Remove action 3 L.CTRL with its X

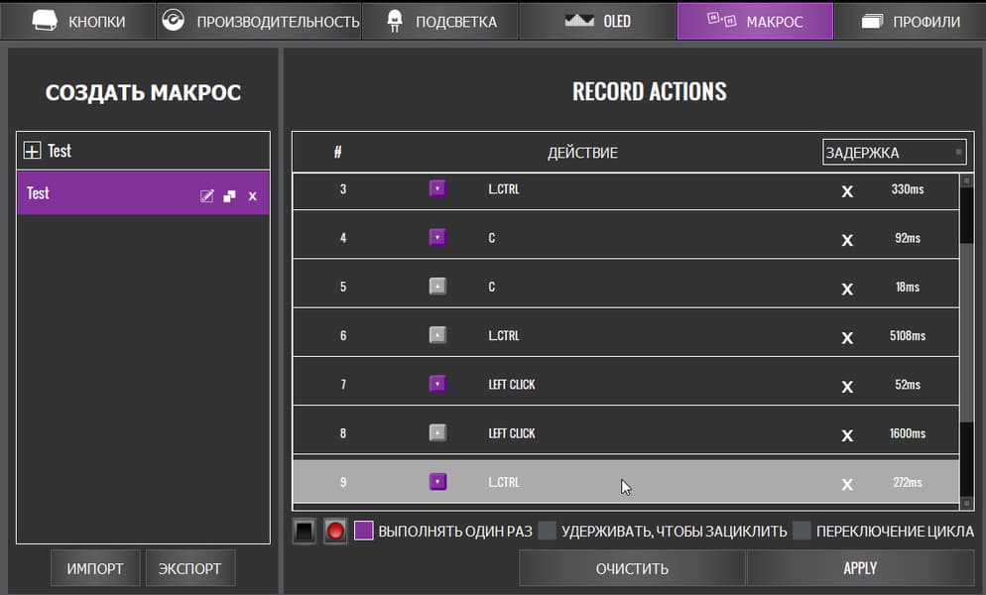[847, 190]
